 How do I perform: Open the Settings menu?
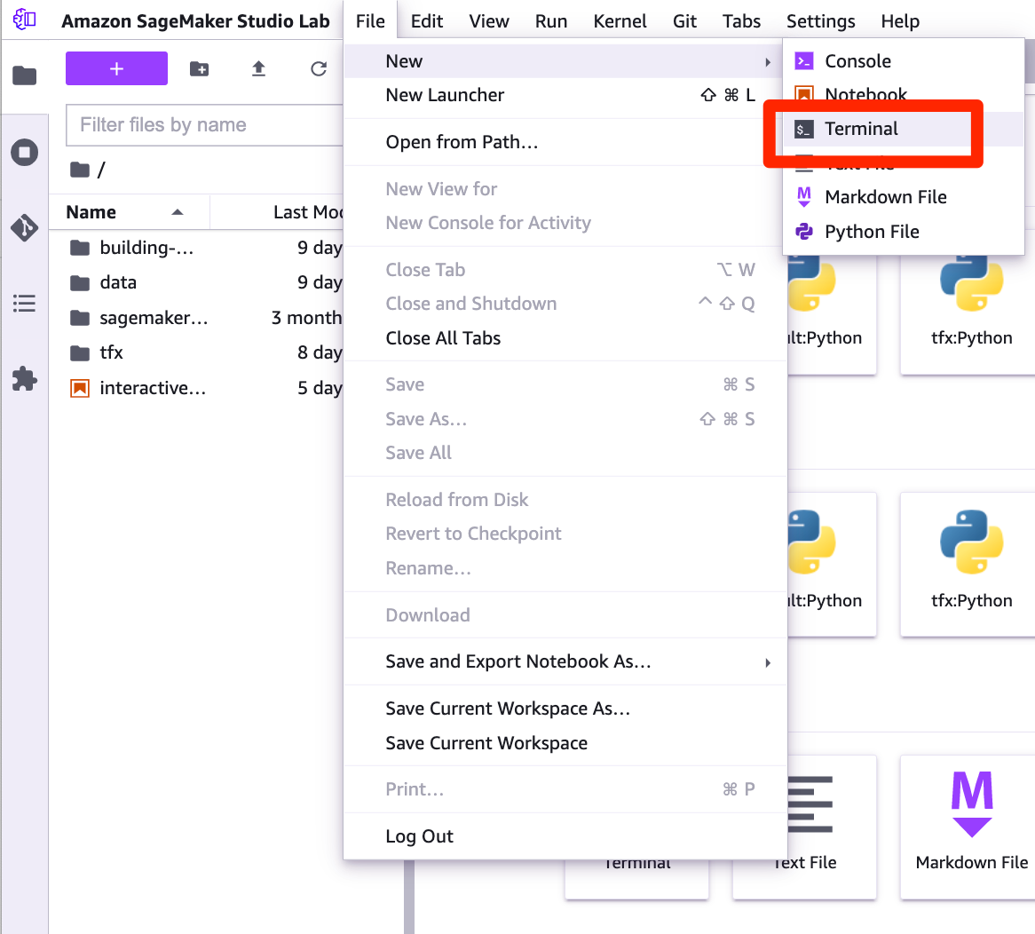[x=820, y=21]
